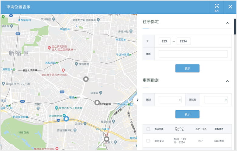Click the ステータス column header

(201, 129)
